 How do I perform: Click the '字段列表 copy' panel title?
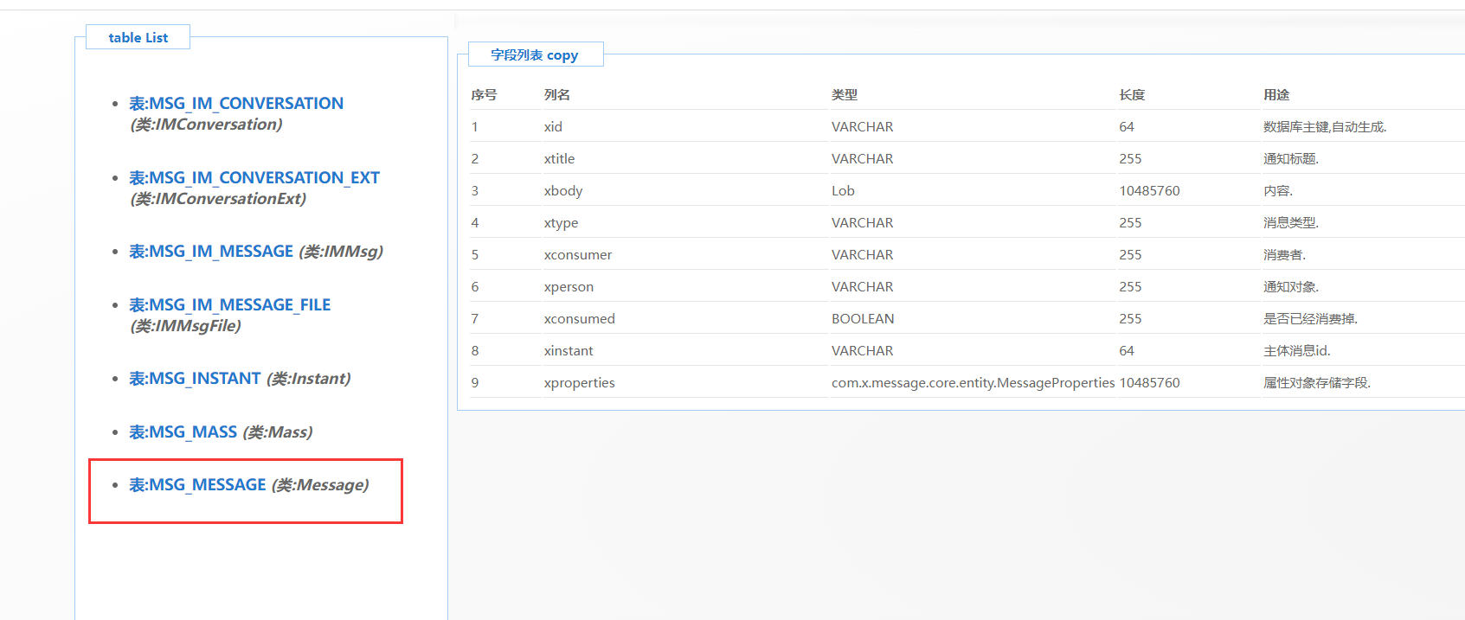pyautogui.click(x=535, y=55)
